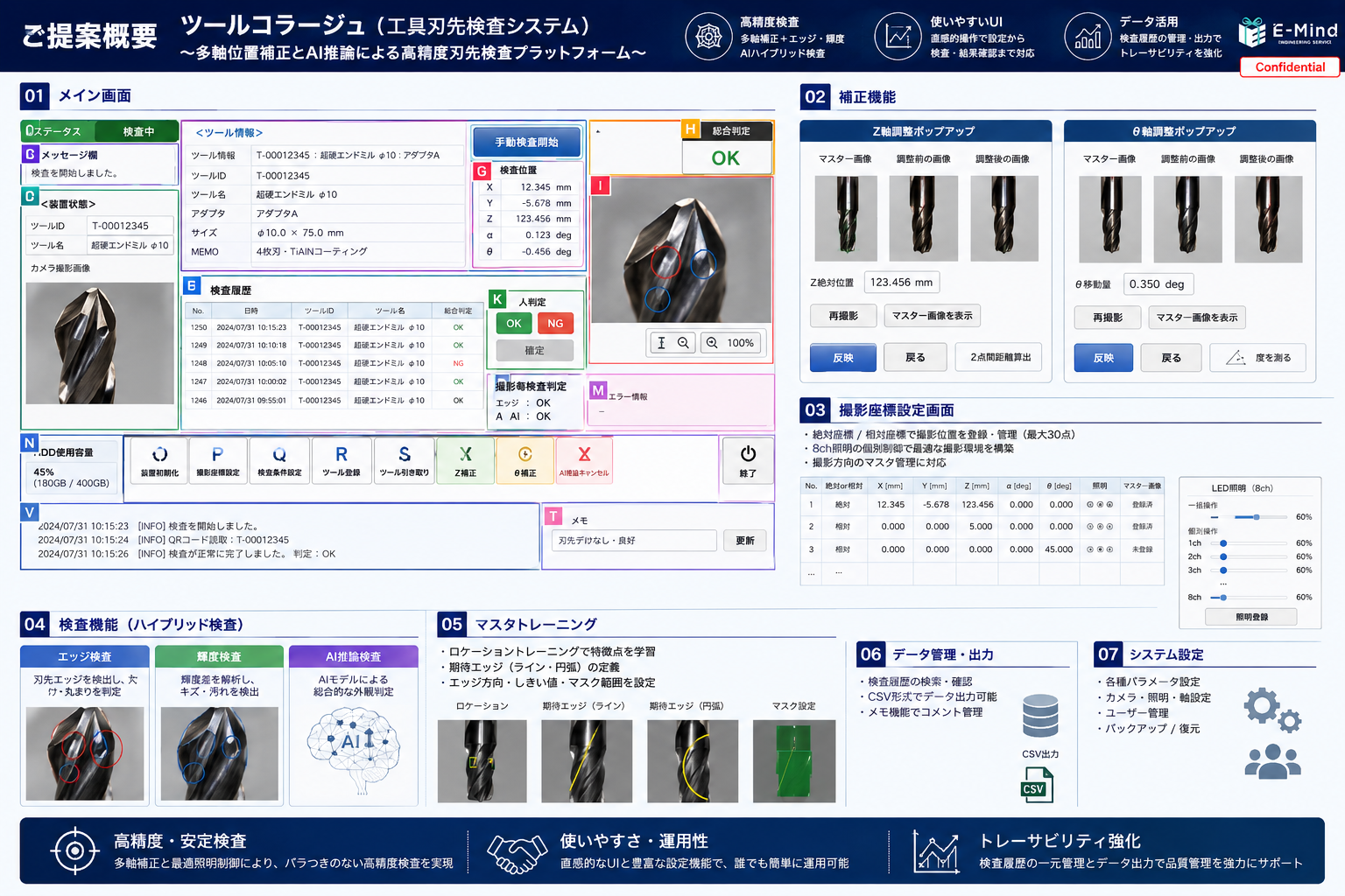1345x896 pixels.
Task: Click the 終了 power icon
Action: [x=748, y=459]
